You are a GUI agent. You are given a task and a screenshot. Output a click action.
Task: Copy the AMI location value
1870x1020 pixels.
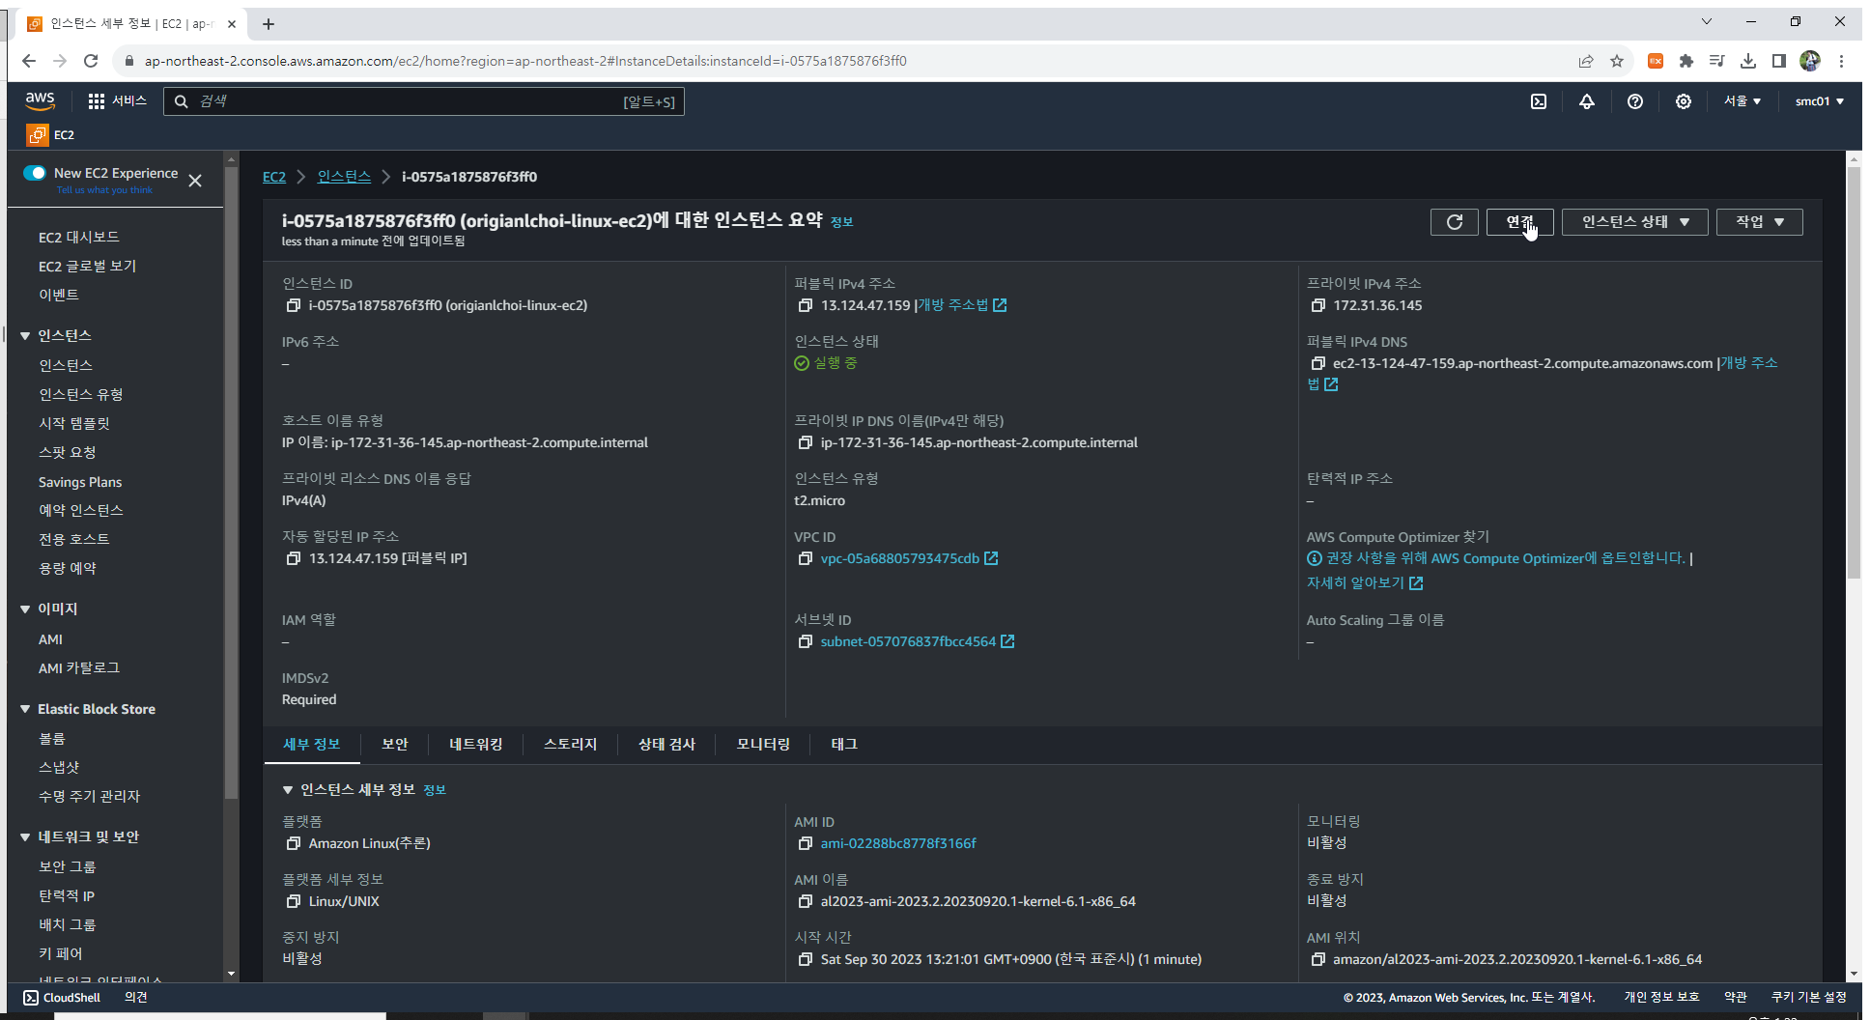(x=1317, y=959)
